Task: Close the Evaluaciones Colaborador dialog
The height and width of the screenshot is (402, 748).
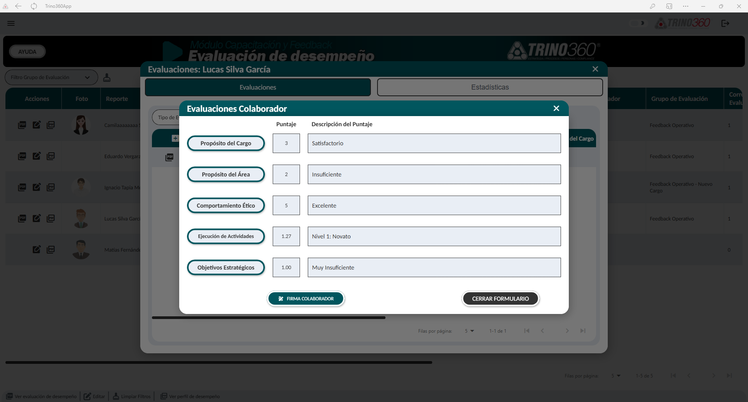Action: 556,108
